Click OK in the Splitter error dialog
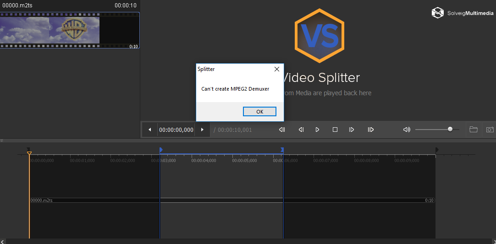Viewport: 496px width, 244px height. click(x=259, y=112)
